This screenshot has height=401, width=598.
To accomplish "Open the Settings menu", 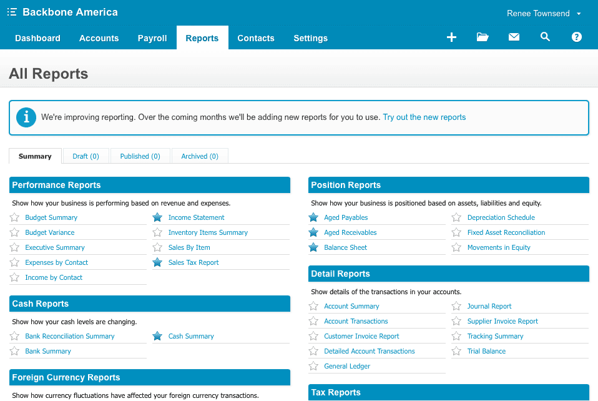I will click(x=310, y=38).
